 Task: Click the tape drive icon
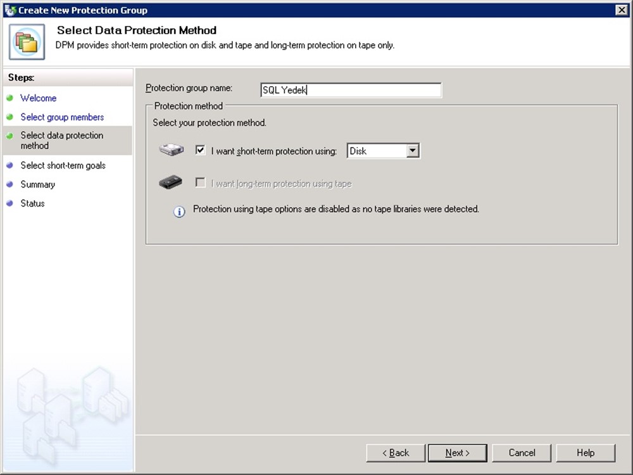(x=171, y=183)
